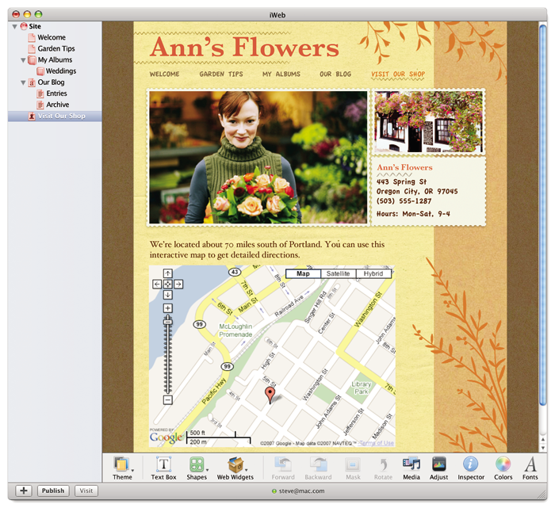Open the Web Widgets toolbar icon

point(235,464)
